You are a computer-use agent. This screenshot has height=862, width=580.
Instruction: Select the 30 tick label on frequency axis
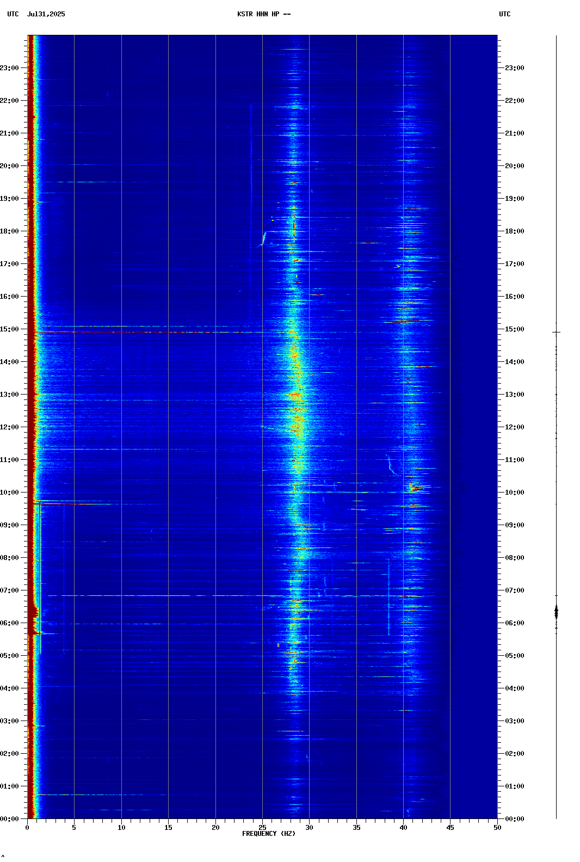(309, 828)
